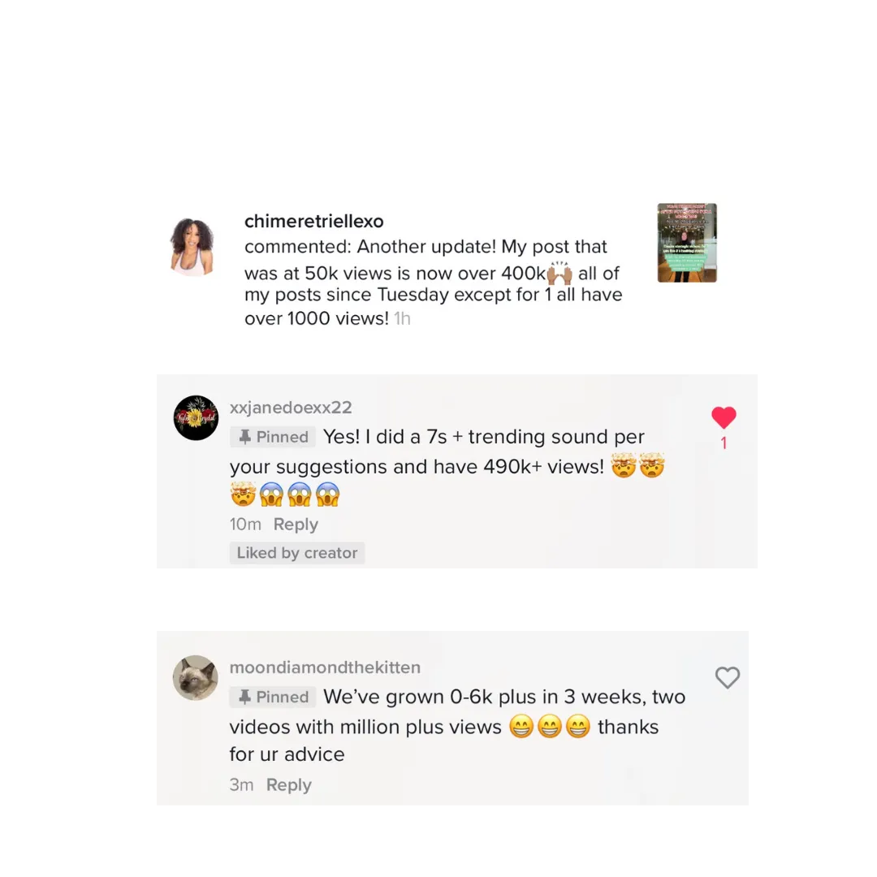Click the first grinning emoji in kitten comment
The height and width of the screenshot is (877, 877).
pos(521,727)
